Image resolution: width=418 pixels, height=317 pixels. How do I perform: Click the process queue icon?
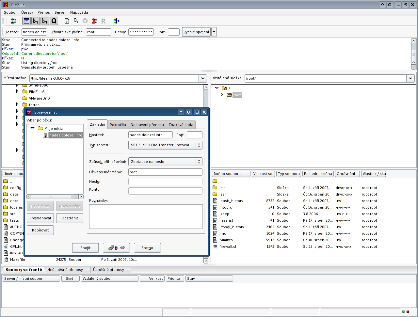[76, 21]
